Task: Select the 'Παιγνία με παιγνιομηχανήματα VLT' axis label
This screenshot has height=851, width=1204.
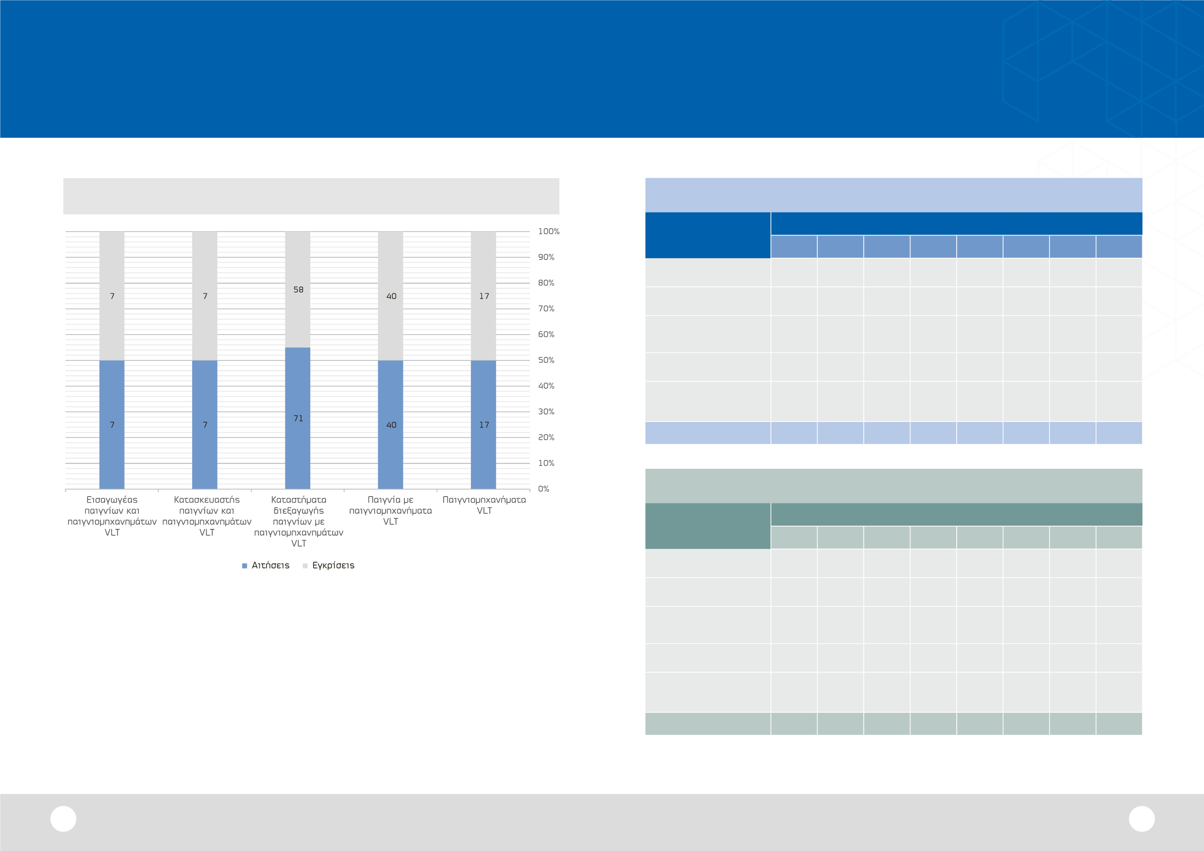Action: tap(391, 510)
